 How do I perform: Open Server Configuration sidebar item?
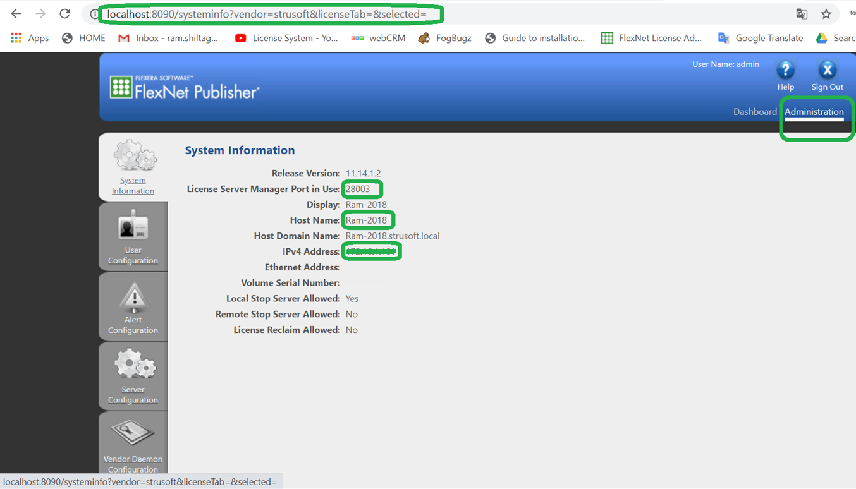point(133,377)
